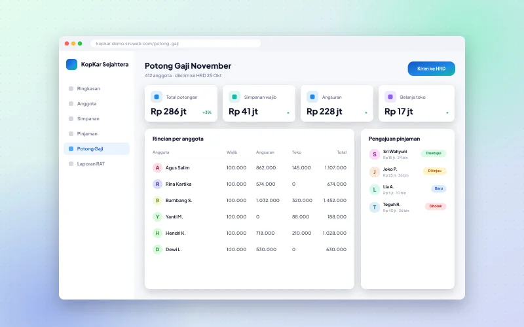The height and width of the screenshot is (327, 524).
Task: Click Teguh R.'s avatar T
Action: coord(374,207)
